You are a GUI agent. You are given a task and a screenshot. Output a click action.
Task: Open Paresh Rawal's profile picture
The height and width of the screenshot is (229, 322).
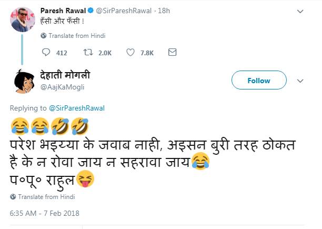(23, 19)
